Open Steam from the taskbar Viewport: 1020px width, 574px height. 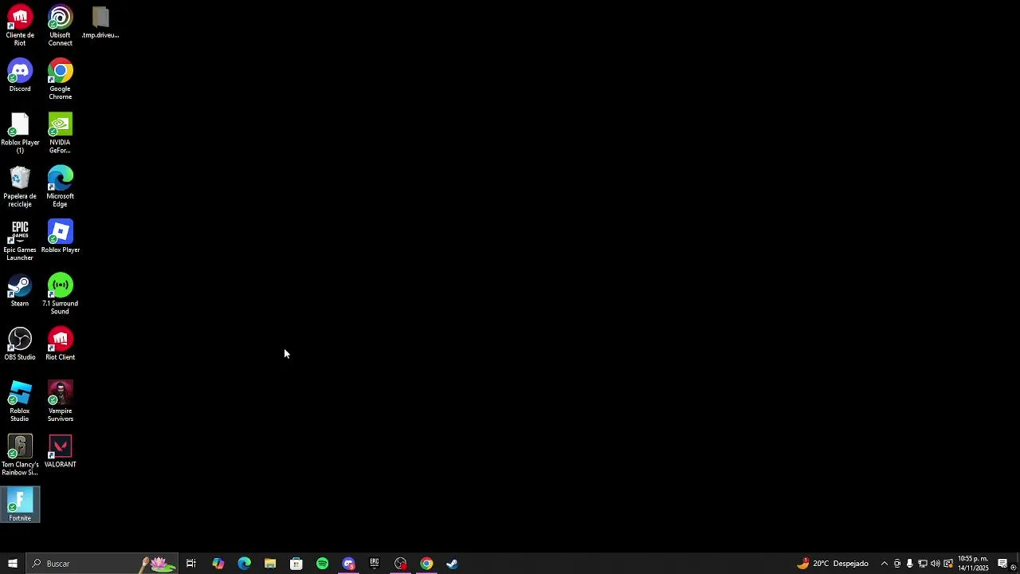click(x=452, y=564)
